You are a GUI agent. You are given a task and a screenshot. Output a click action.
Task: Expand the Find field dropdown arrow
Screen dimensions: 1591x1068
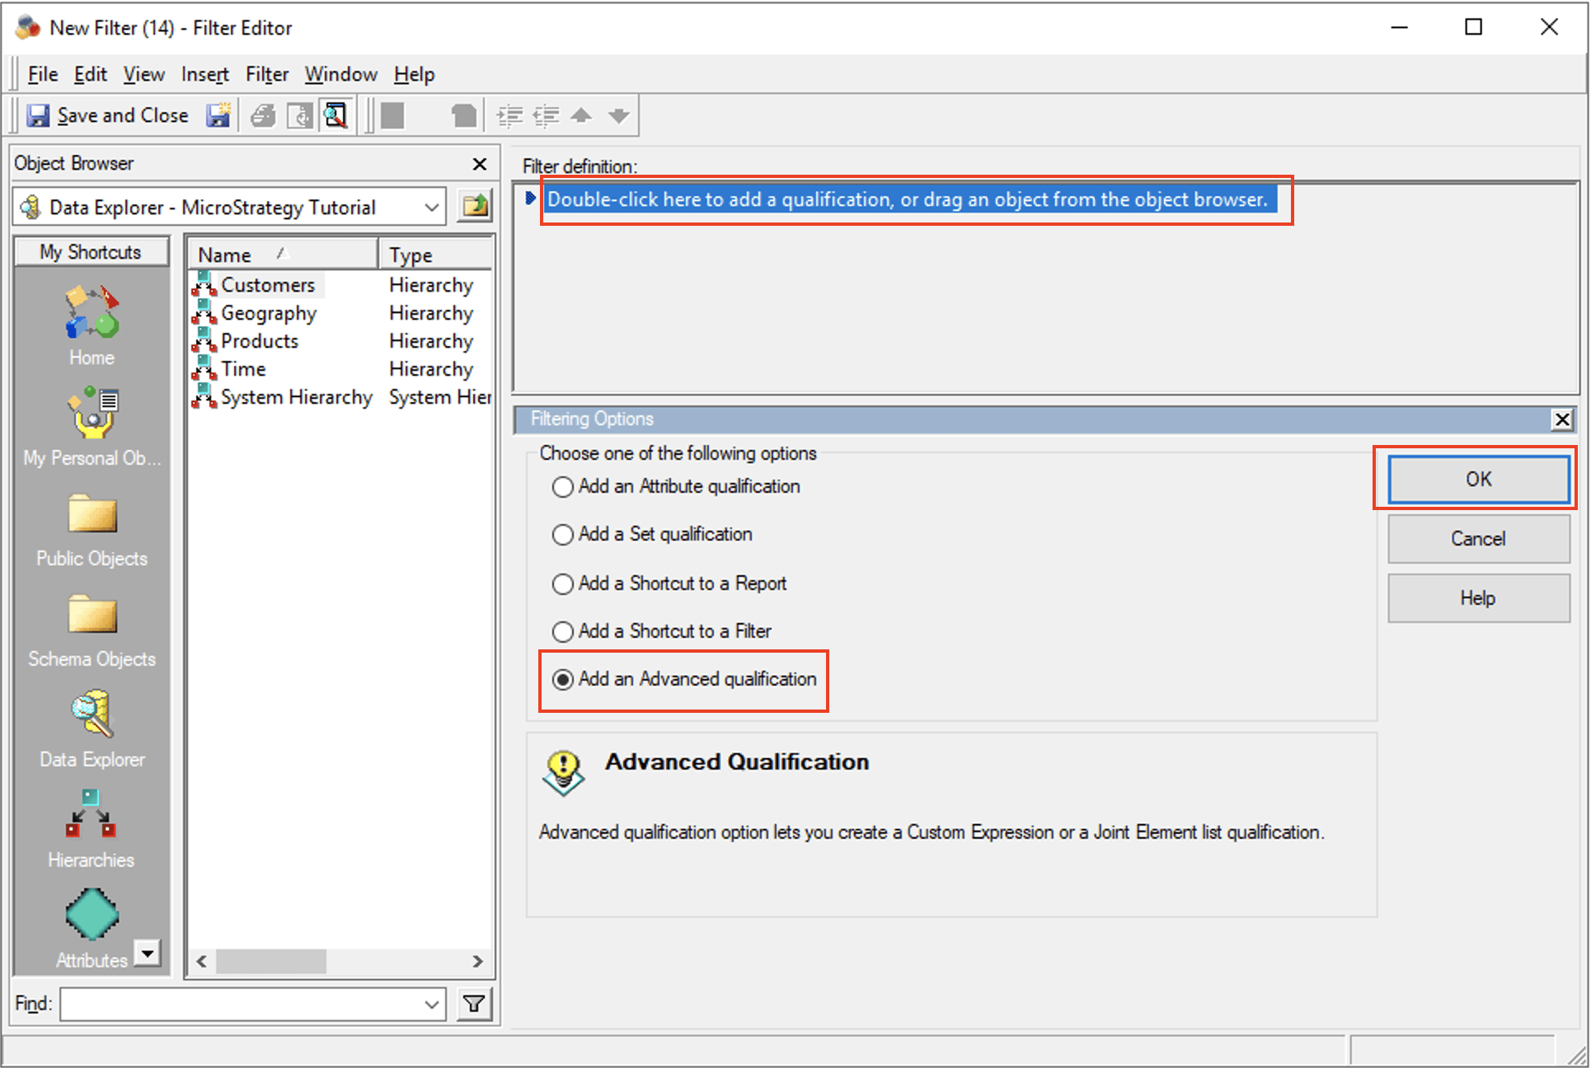(x=431, y=1004)
